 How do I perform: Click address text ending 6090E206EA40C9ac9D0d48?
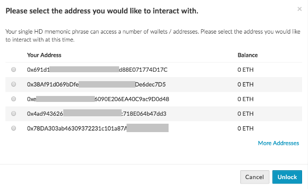(98, 99)
